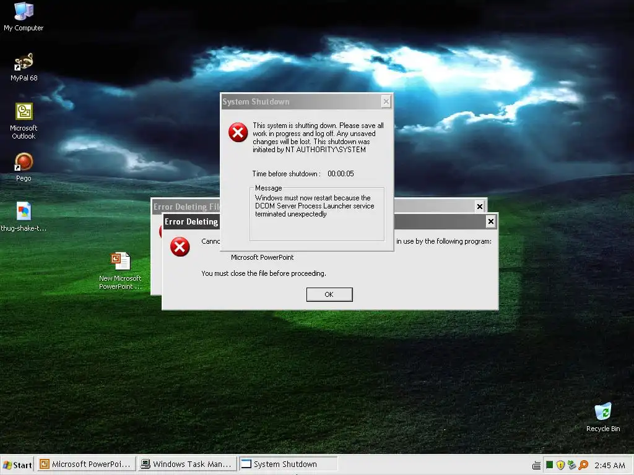Click the rear Error Deleting File title text
Screen dimensions: 634x475
(186, 207)
